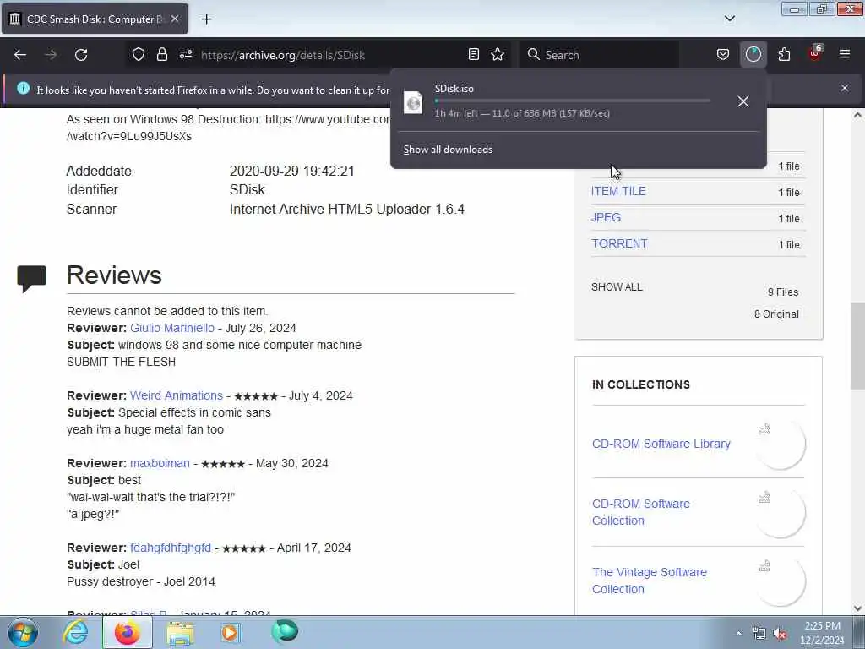Click the Firefox taskbar button
The image size is (865, 649).
(127, 632)
